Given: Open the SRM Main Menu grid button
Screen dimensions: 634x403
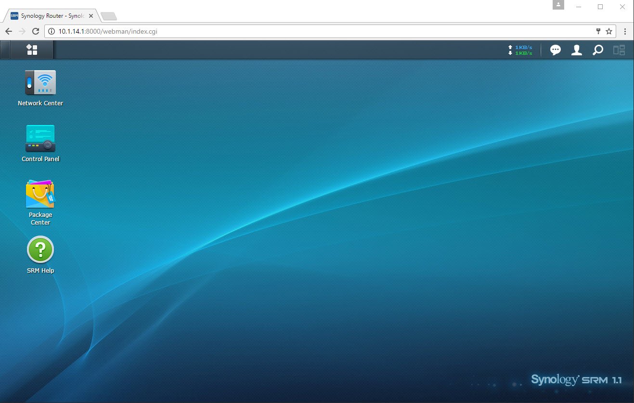Looking at the screenshot, I should (x=32, y=50).
